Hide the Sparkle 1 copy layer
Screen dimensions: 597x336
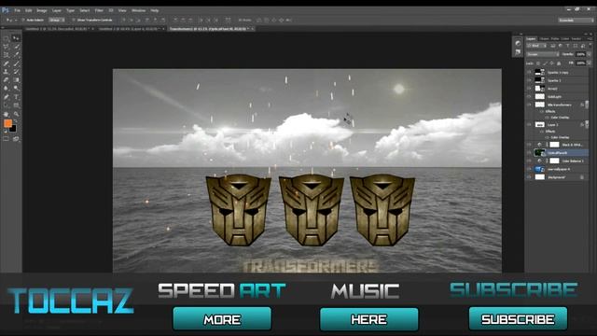click(529, 72)
